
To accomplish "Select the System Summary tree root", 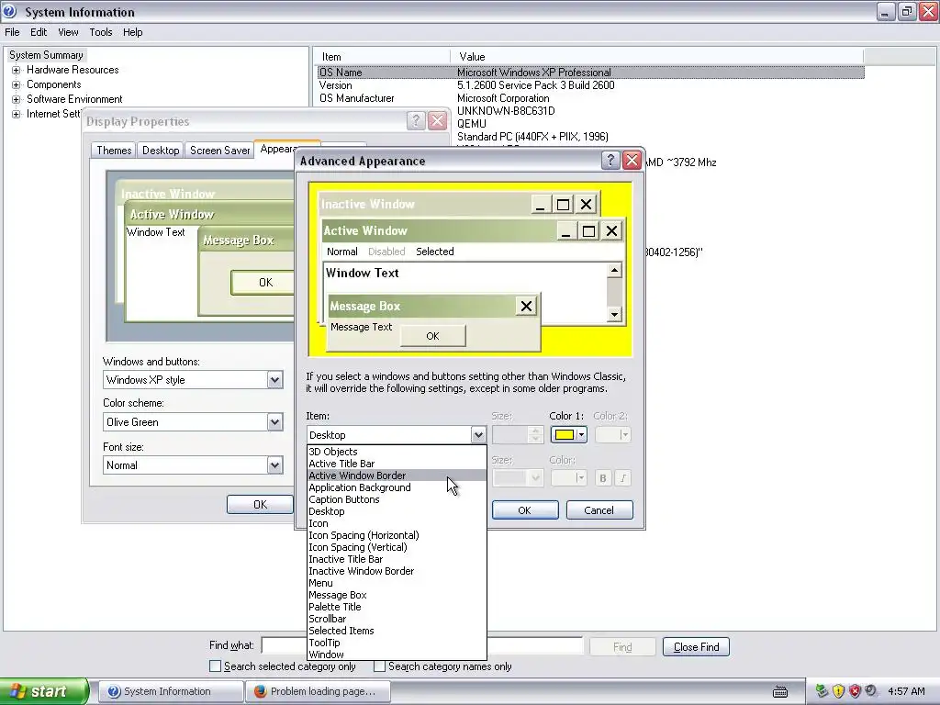I will tap(46, 55).
